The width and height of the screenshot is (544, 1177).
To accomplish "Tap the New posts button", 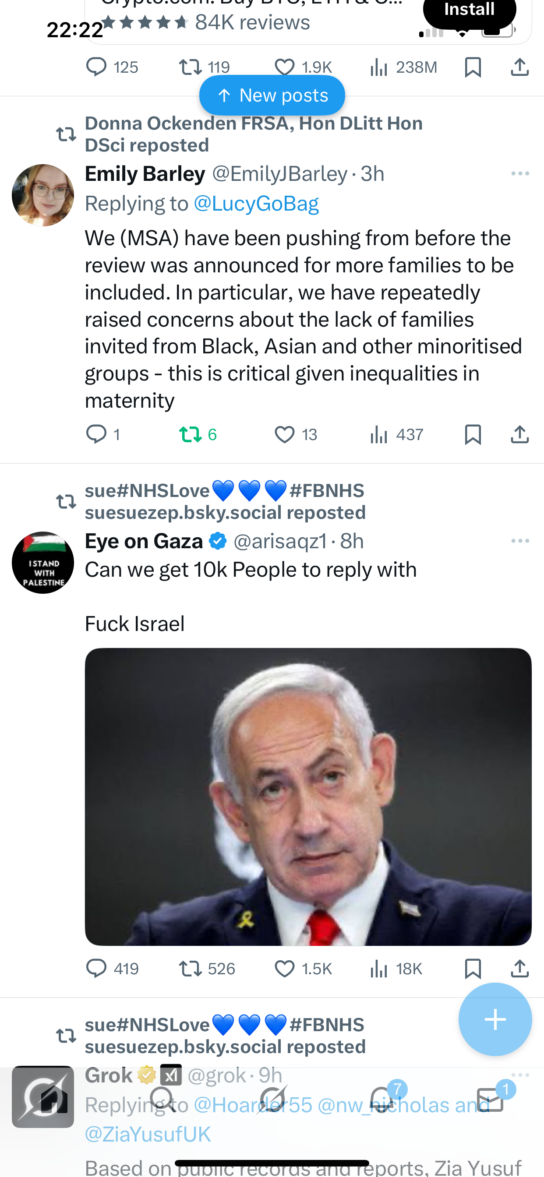I will click(x=272, y=95).
